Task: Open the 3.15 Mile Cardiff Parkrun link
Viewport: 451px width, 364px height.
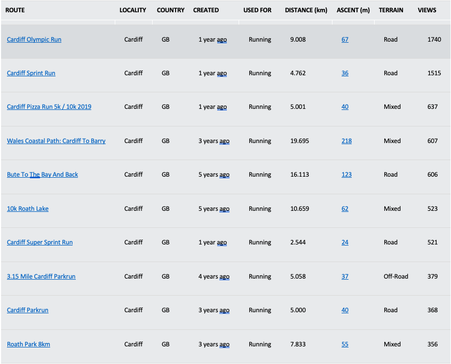Action: [41, 276]
